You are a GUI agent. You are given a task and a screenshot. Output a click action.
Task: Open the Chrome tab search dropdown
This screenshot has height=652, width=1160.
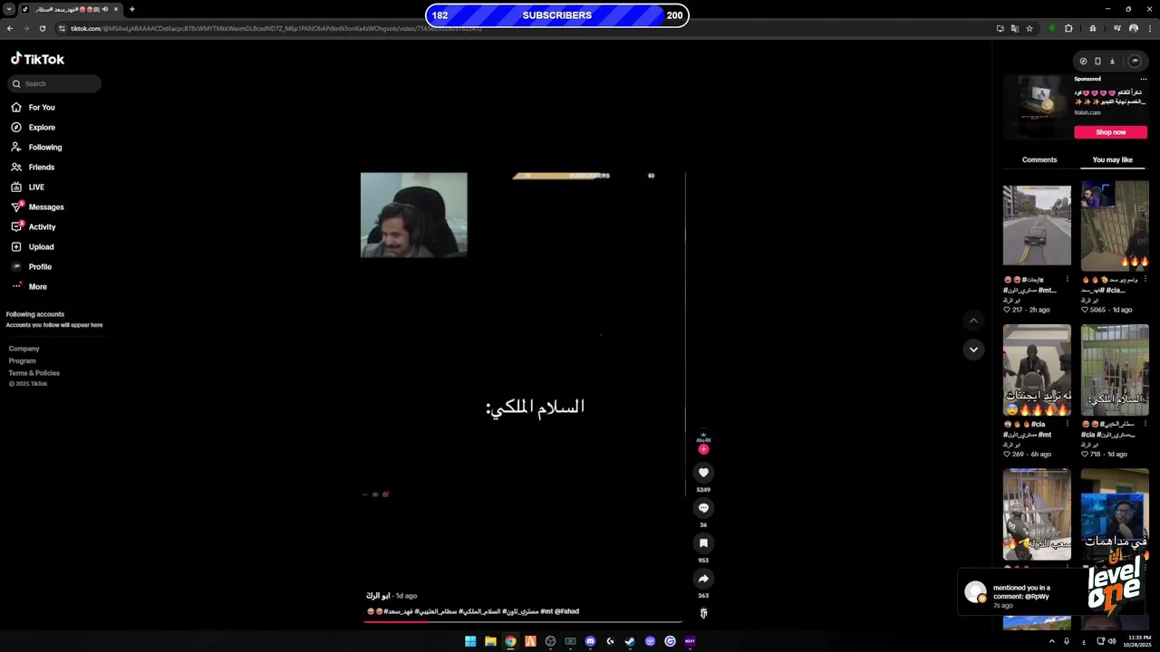tap(9, 9)
